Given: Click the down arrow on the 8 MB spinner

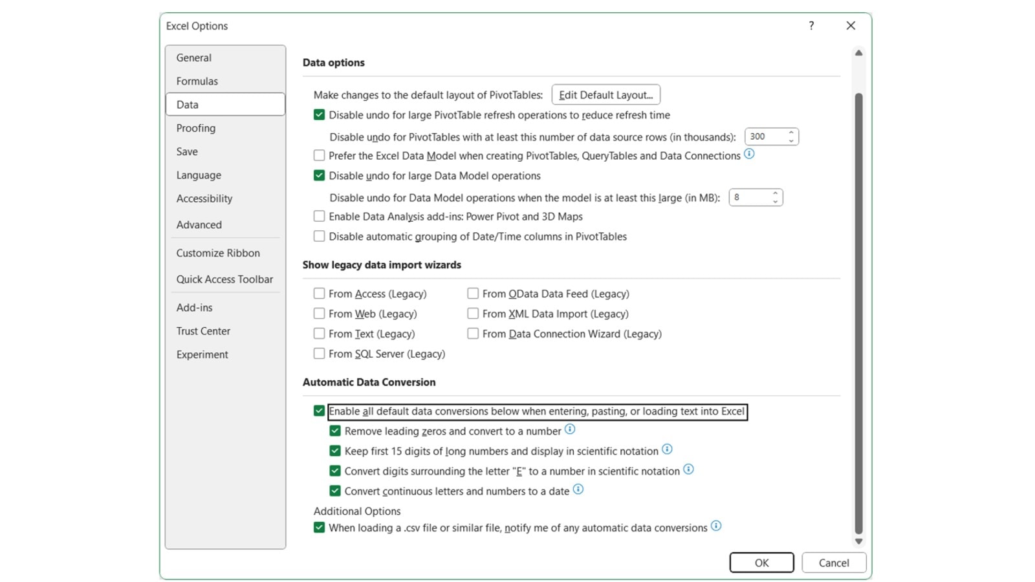Looking at the screenshot, I should pos(774,200).
